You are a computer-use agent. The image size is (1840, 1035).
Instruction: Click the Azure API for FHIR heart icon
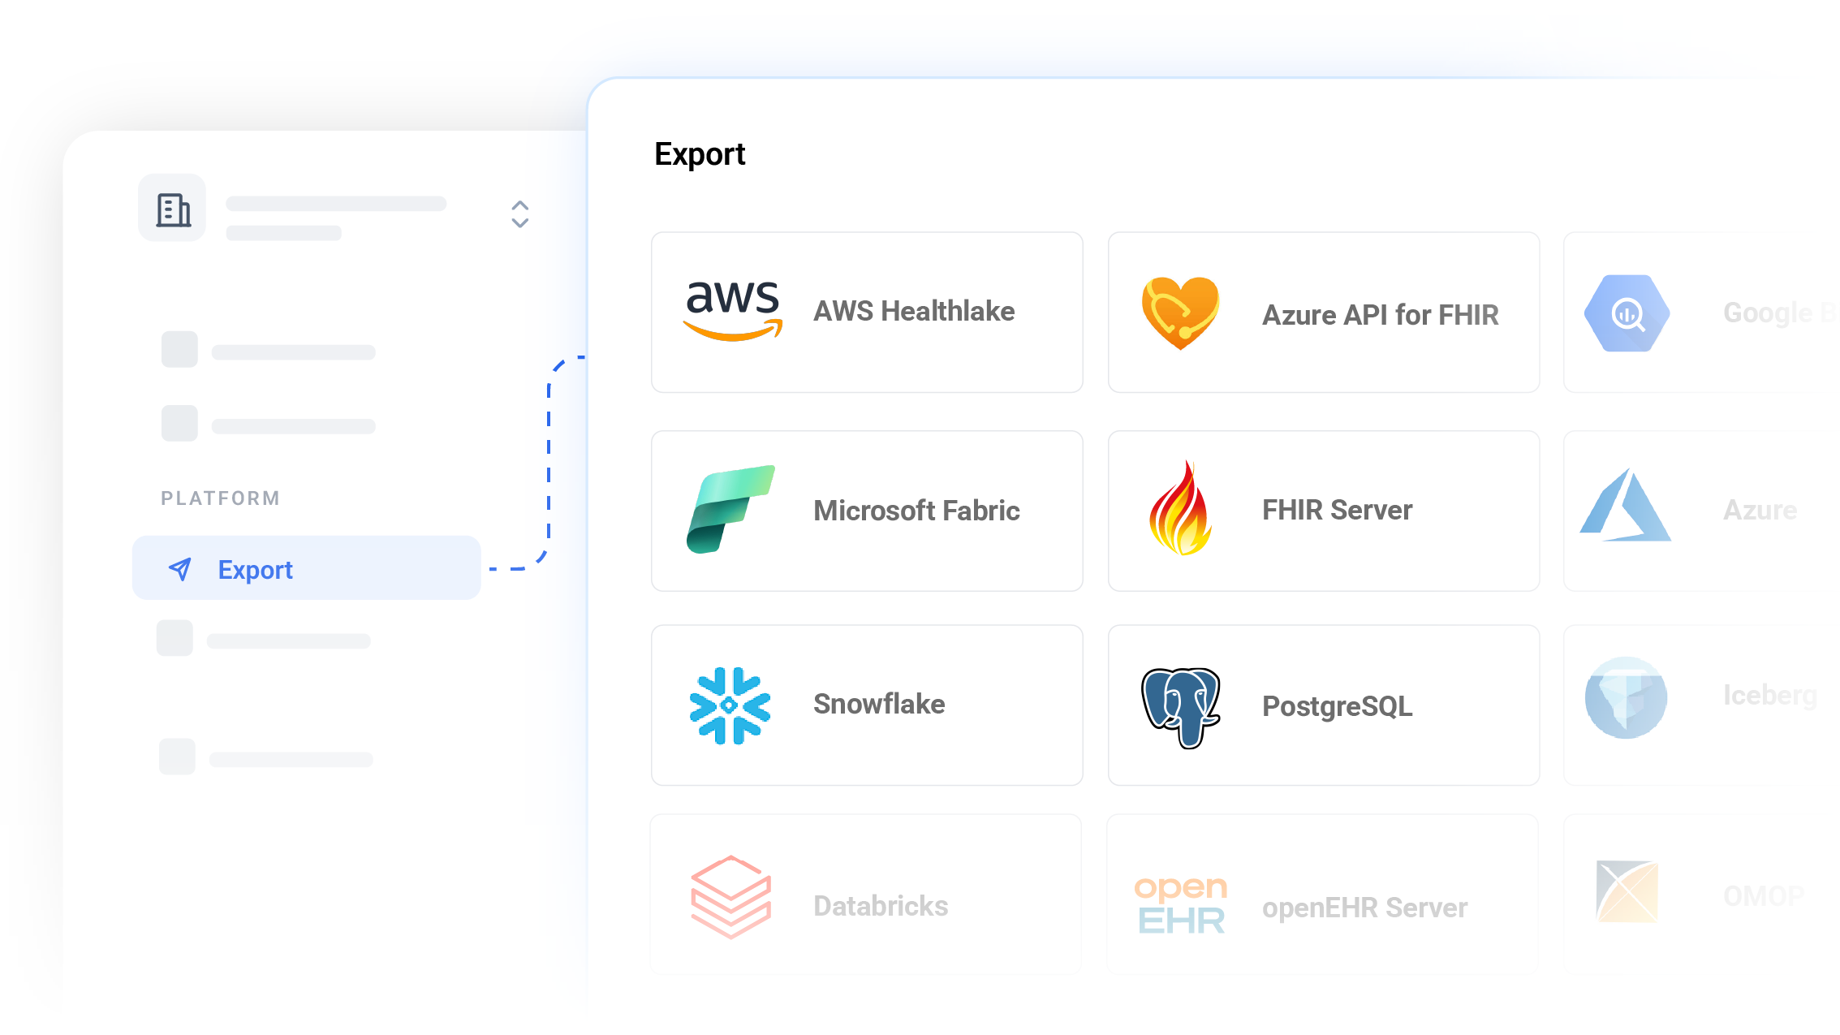[x=1180, y=313]
